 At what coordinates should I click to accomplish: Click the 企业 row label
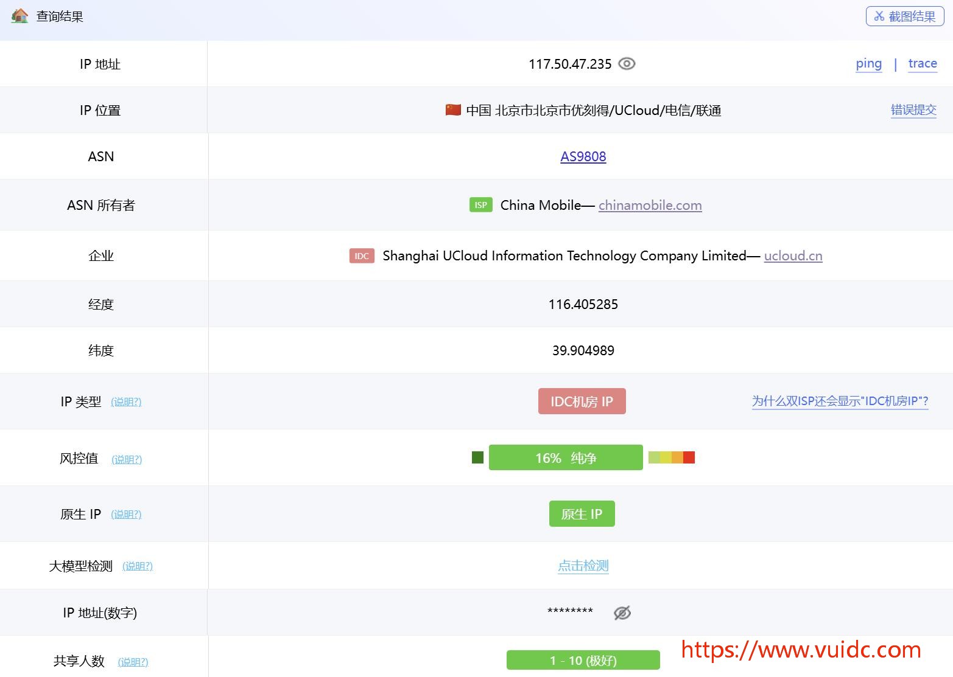click(x=101, y=255)
